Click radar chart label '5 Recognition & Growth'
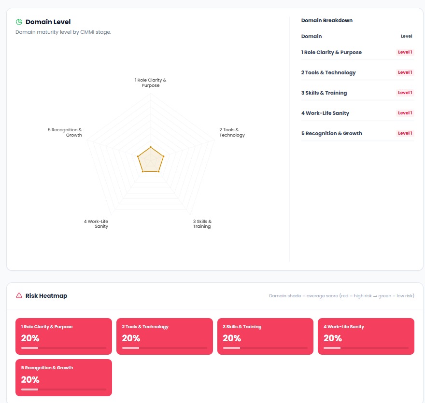 (x=65, y=132)
